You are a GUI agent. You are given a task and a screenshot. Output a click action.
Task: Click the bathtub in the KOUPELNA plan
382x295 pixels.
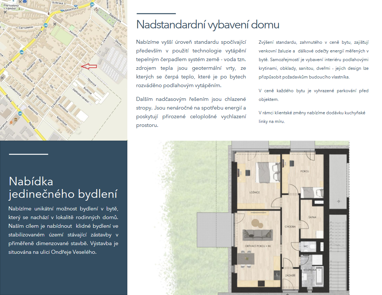(319, 276)
